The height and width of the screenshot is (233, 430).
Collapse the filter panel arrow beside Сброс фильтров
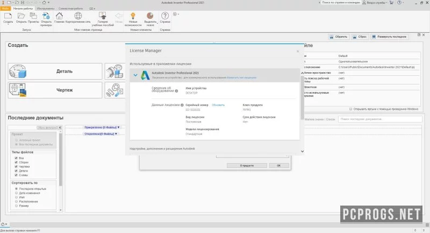pyautogui.click(x=60, y=128)
